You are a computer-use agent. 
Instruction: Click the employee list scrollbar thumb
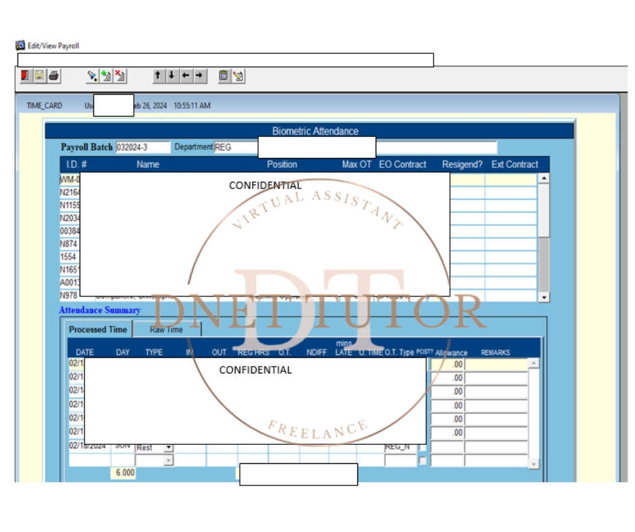coord(544,210)
